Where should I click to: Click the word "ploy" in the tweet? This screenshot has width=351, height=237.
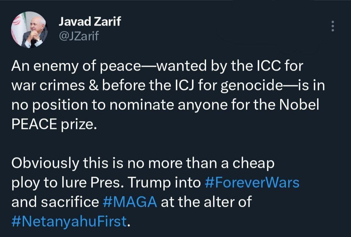[x=23, y=184]
